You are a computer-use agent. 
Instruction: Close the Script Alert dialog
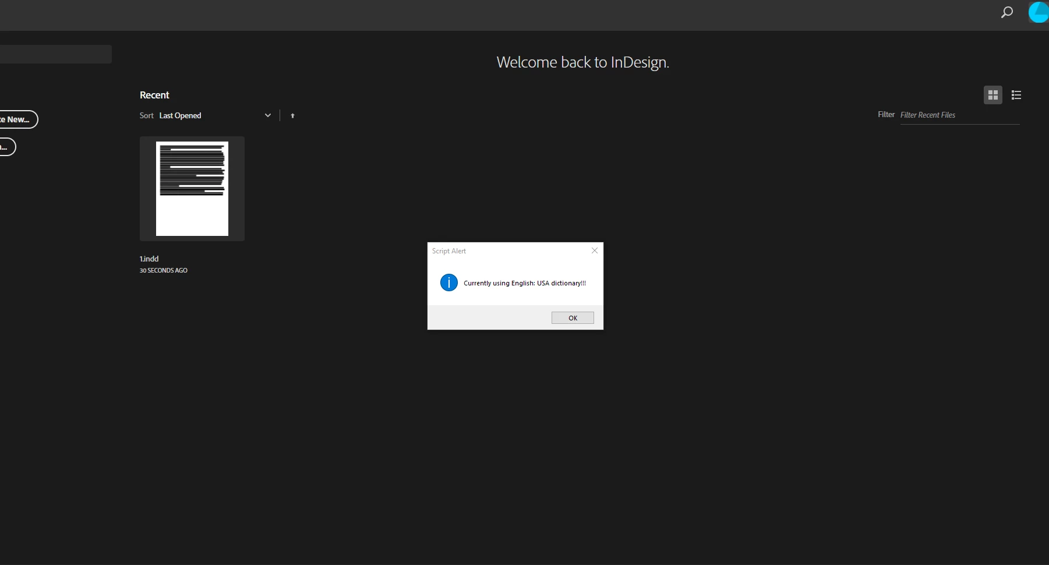tap(595, 250)
